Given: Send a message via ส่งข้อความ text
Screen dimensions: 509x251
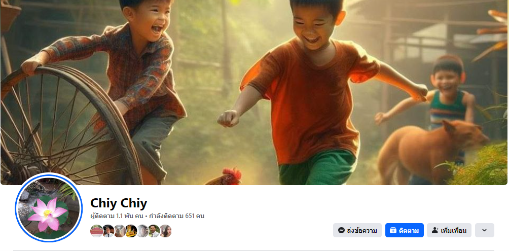Looking at the screenshot, I should pyautogui.click(x=362, y=231).
